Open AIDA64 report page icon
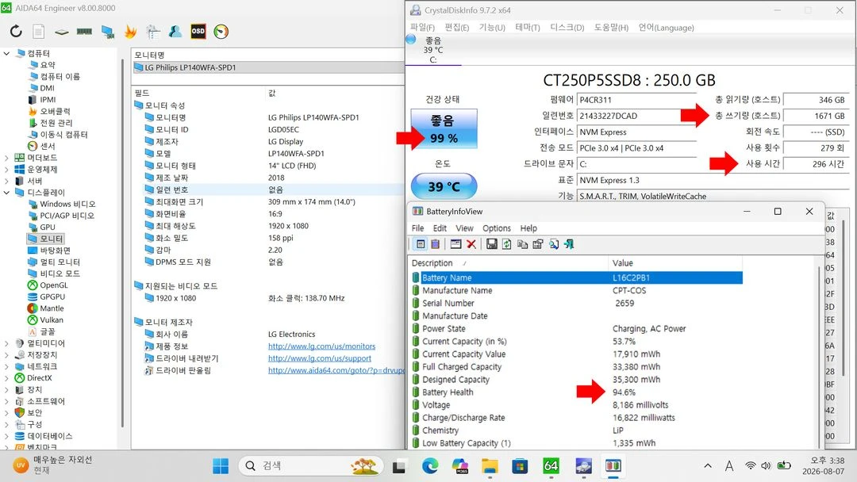The image size is (857, 482). [38, 32]
